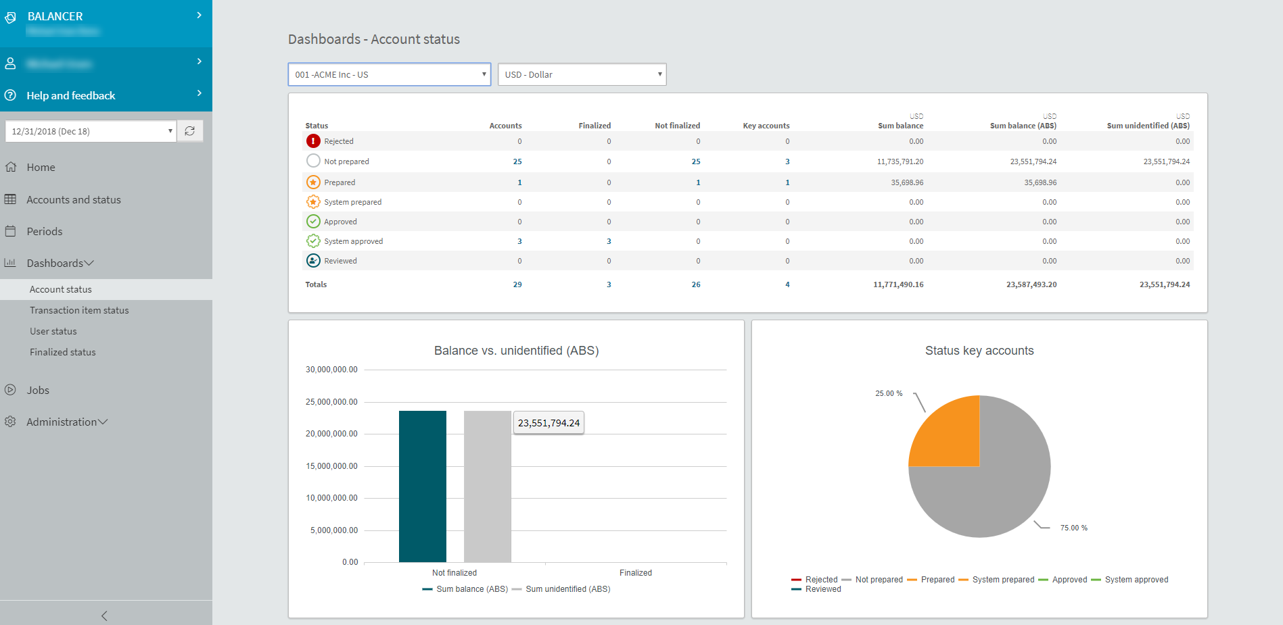Open Transaction item status dashboard
The image size is (1283, 625).
[79, 310]
